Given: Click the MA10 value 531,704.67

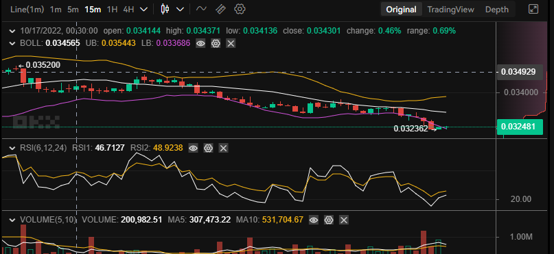Looking at the screenshot, I should pyautogui.click(x=283, y=220).
